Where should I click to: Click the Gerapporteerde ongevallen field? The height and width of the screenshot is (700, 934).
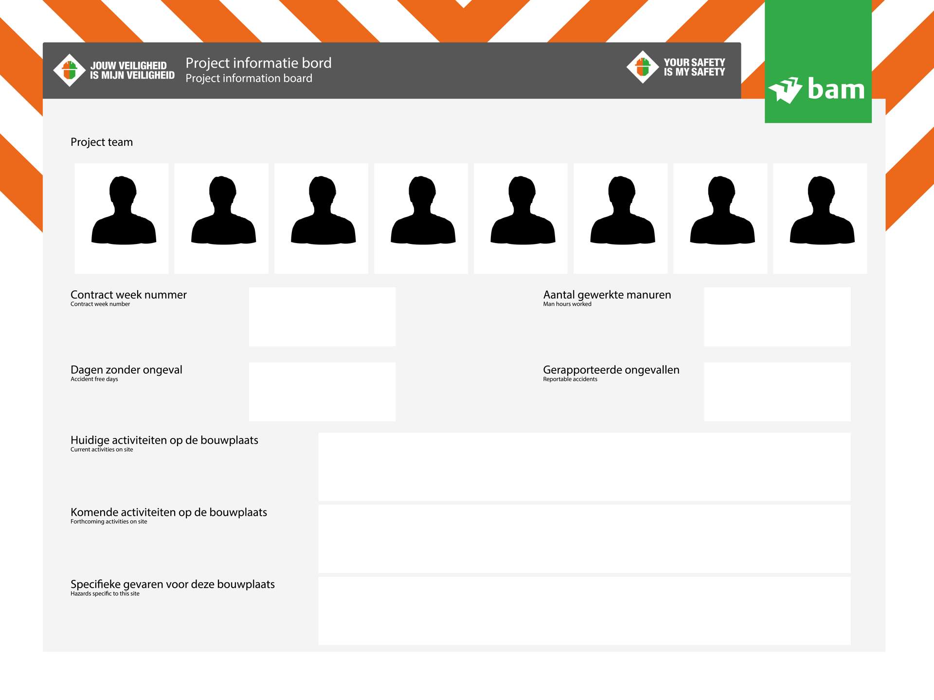777,391
